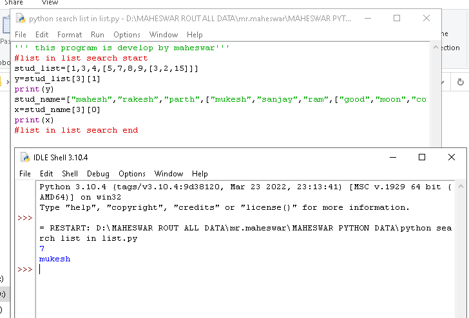
Task: Click the Explorer refresh icon
Action: [460, 82]
